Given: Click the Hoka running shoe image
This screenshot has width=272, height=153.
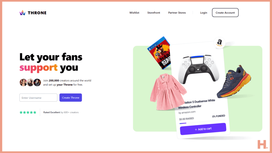Looking at the screenshot, I should tap(234, 81).
